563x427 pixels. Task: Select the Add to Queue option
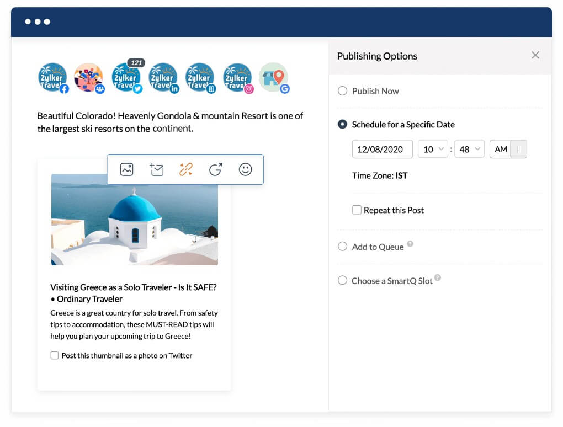(x=342, y=246)
